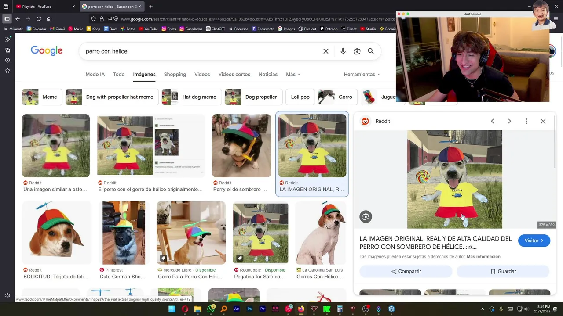Screen dimensions: 563x316
Task: Expand the Herramientas dropdown
Action: (362, 74)
